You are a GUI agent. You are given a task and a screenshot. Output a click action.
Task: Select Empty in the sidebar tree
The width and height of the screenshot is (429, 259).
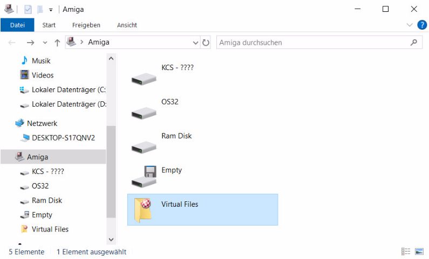click(x=42, y=215)
